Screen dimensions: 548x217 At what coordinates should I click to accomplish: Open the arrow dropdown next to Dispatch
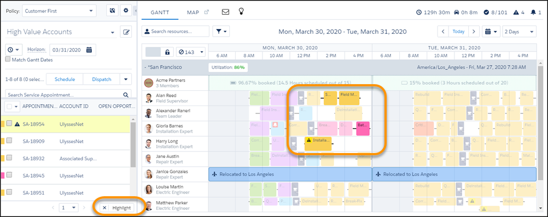(126, 79)
